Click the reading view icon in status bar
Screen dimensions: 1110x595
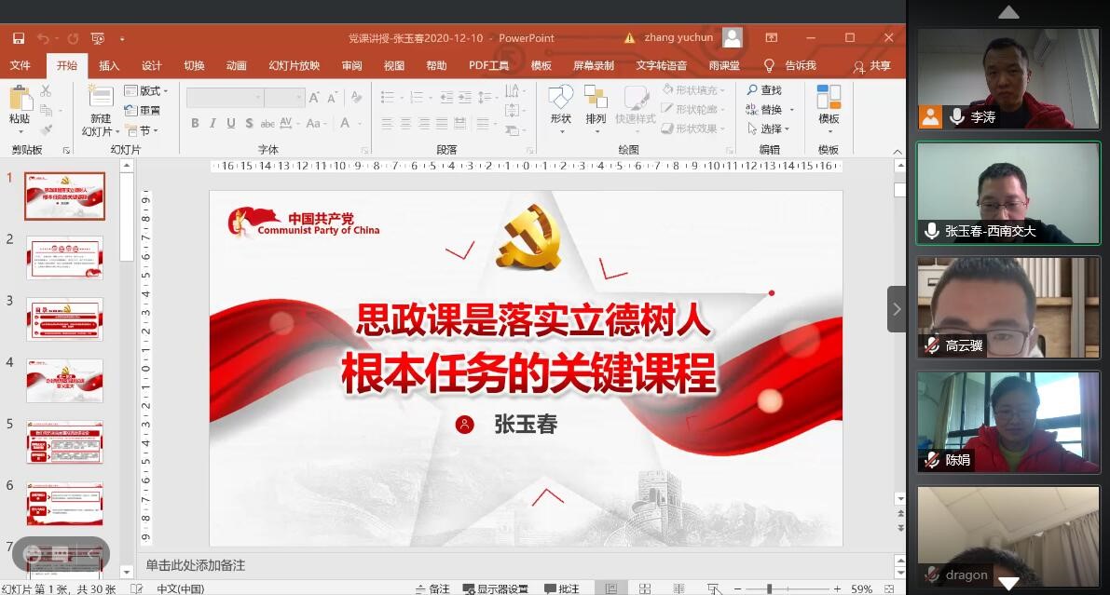tap(678, 588)
